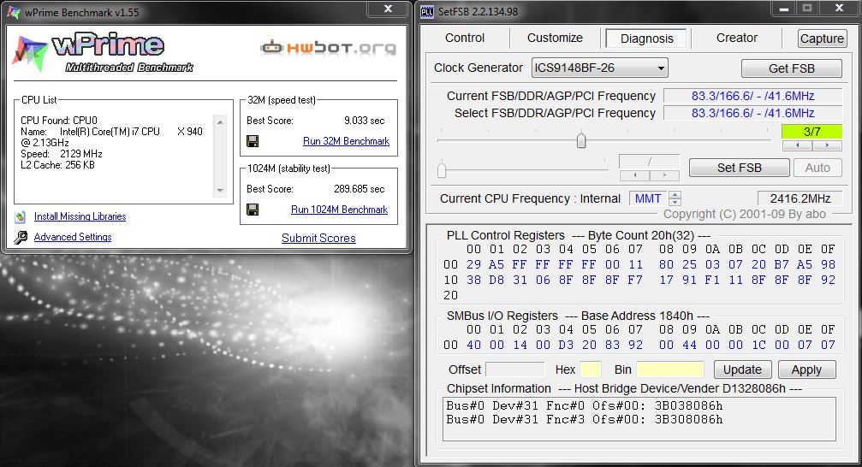862x467 pixels.
Task: Select the Diagnosis tab
Action: click(646, 38)
